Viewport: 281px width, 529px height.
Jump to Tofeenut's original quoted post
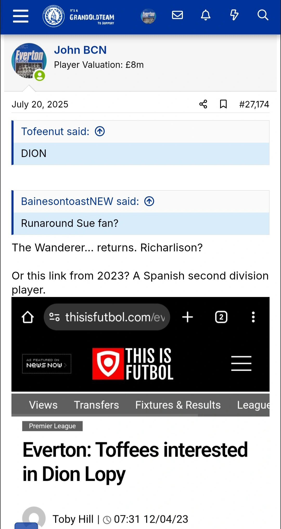(x=100, y=131)
